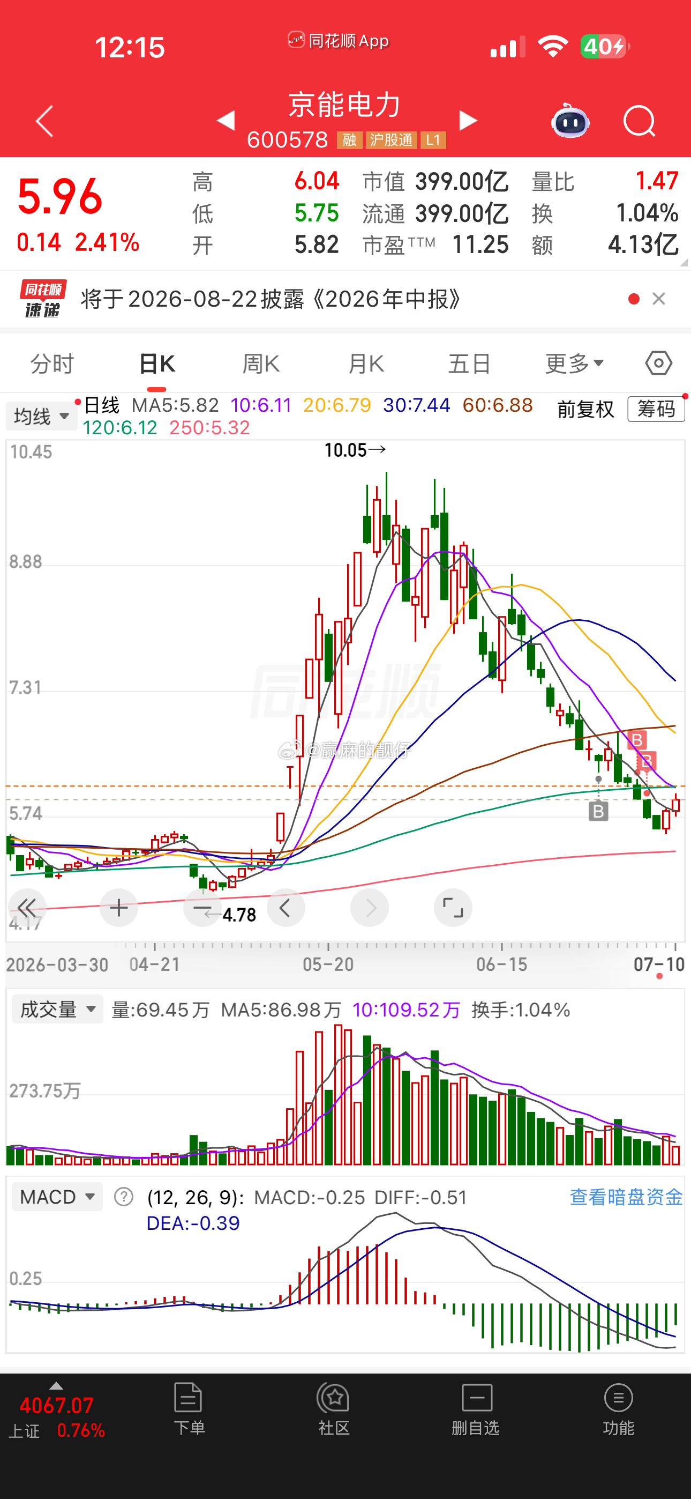Open 筹码 chip distribution button
Viewport: 691px width, 1499px height.
(656, 409)
